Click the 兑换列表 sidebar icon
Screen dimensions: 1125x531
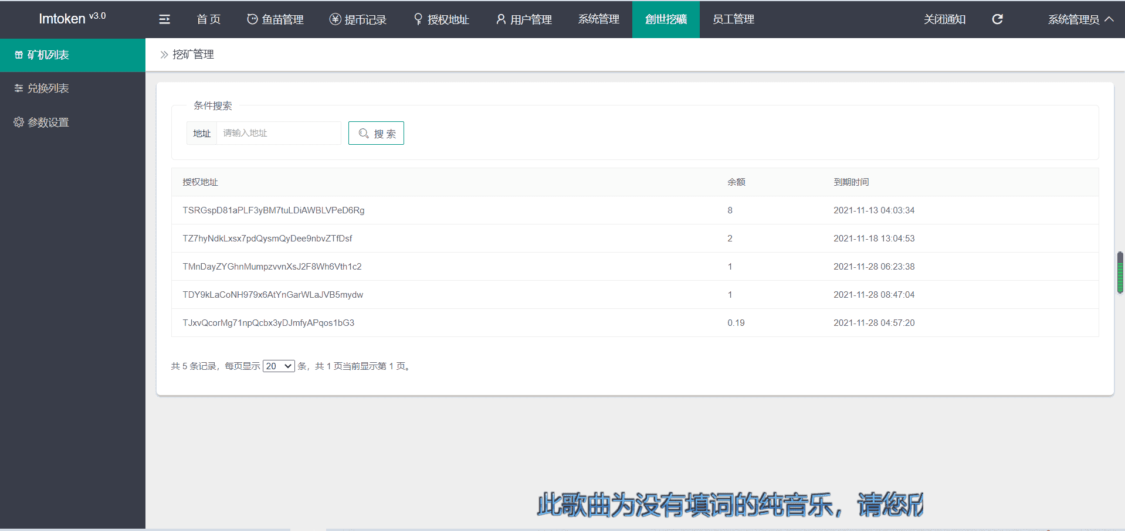click(19, 88)
